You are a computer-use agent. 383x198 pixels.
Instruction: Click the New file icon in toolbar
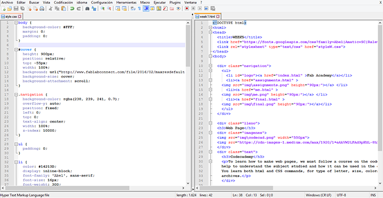click(x=3, y=9)
